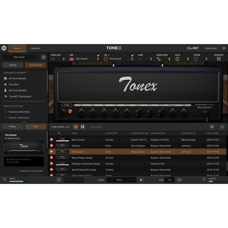Click the BPM value field
This screenshot has width=228, height=228.
click(x=169, y=180)
